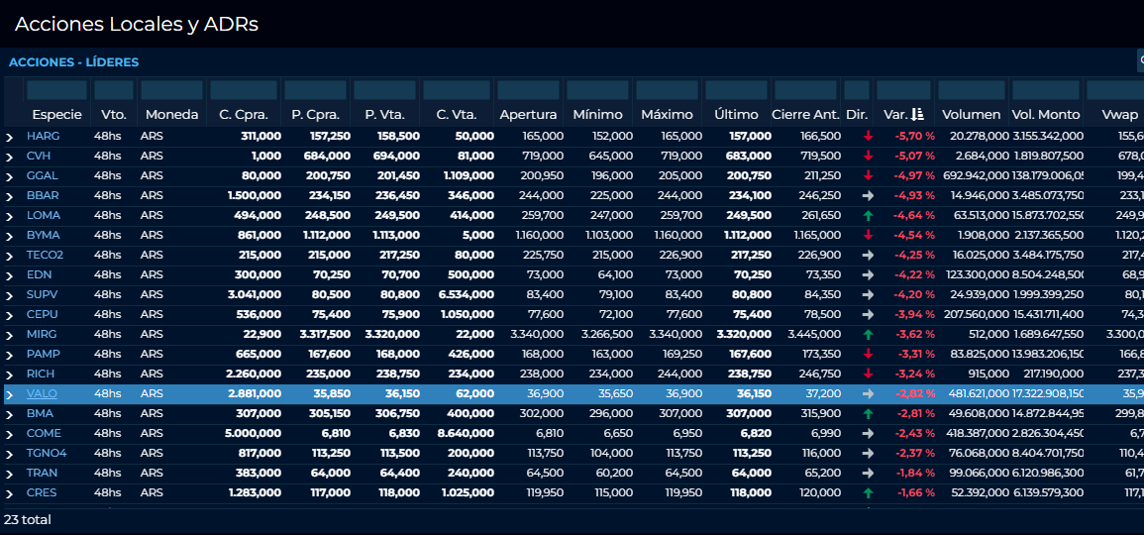The height and width of the screenshot is (535, 1144).
Task: Sort by the Especie column header
Action: [56, 115]
